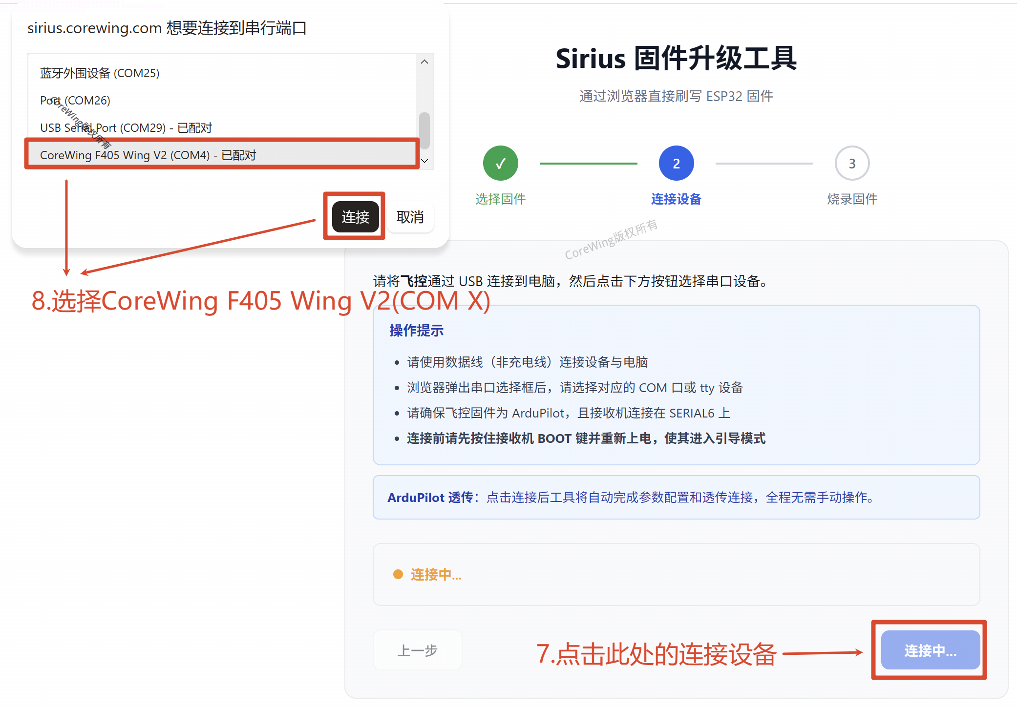Click the 烧录固件 step label
The height and width of the screenshot is (709, 1017).
pyautogui.click(x=852, y=199)
